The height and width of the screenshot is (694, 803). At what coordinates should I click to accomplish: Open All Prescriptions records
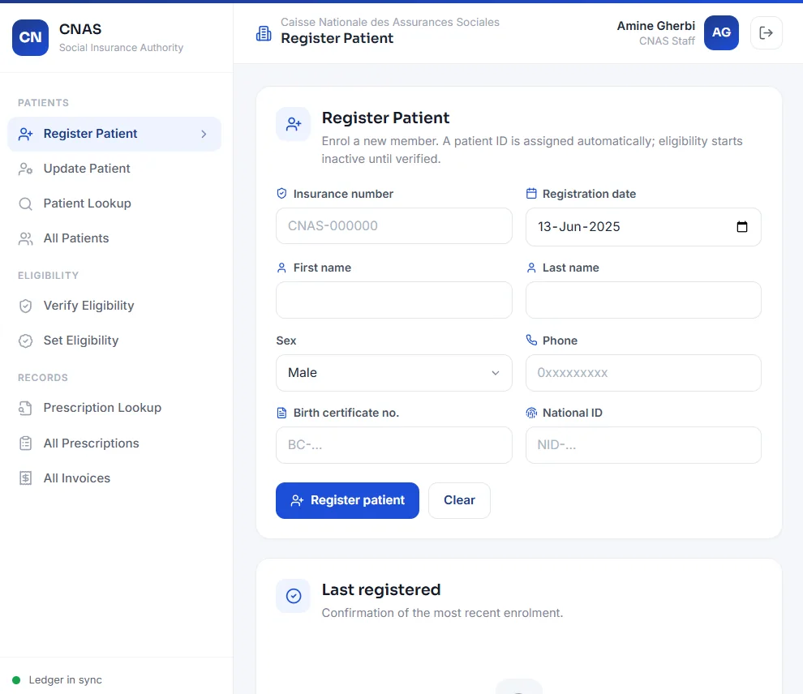point(114,443)
